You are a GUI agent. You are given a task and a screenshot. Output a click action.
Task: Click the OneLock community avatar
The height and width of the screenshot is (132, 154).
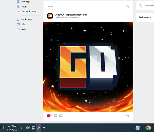tap(50, 16)
